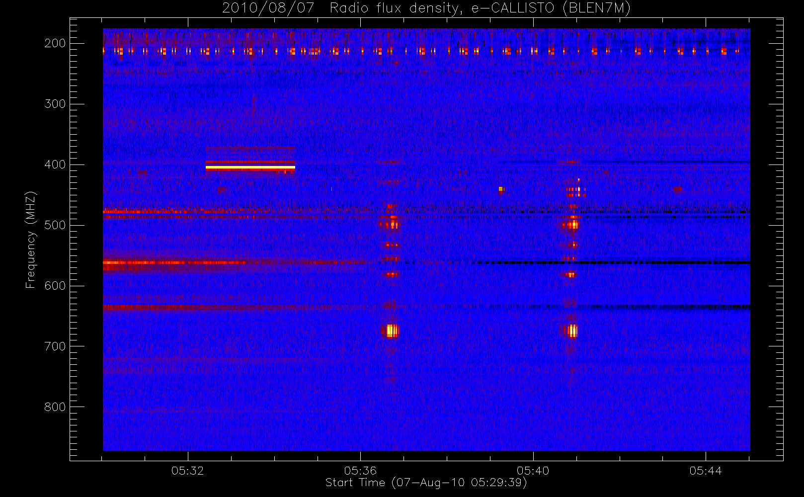Viewport: 804px width, 497px height.
Task: Select the 400 frequency tick label
Action: point(55,165)
